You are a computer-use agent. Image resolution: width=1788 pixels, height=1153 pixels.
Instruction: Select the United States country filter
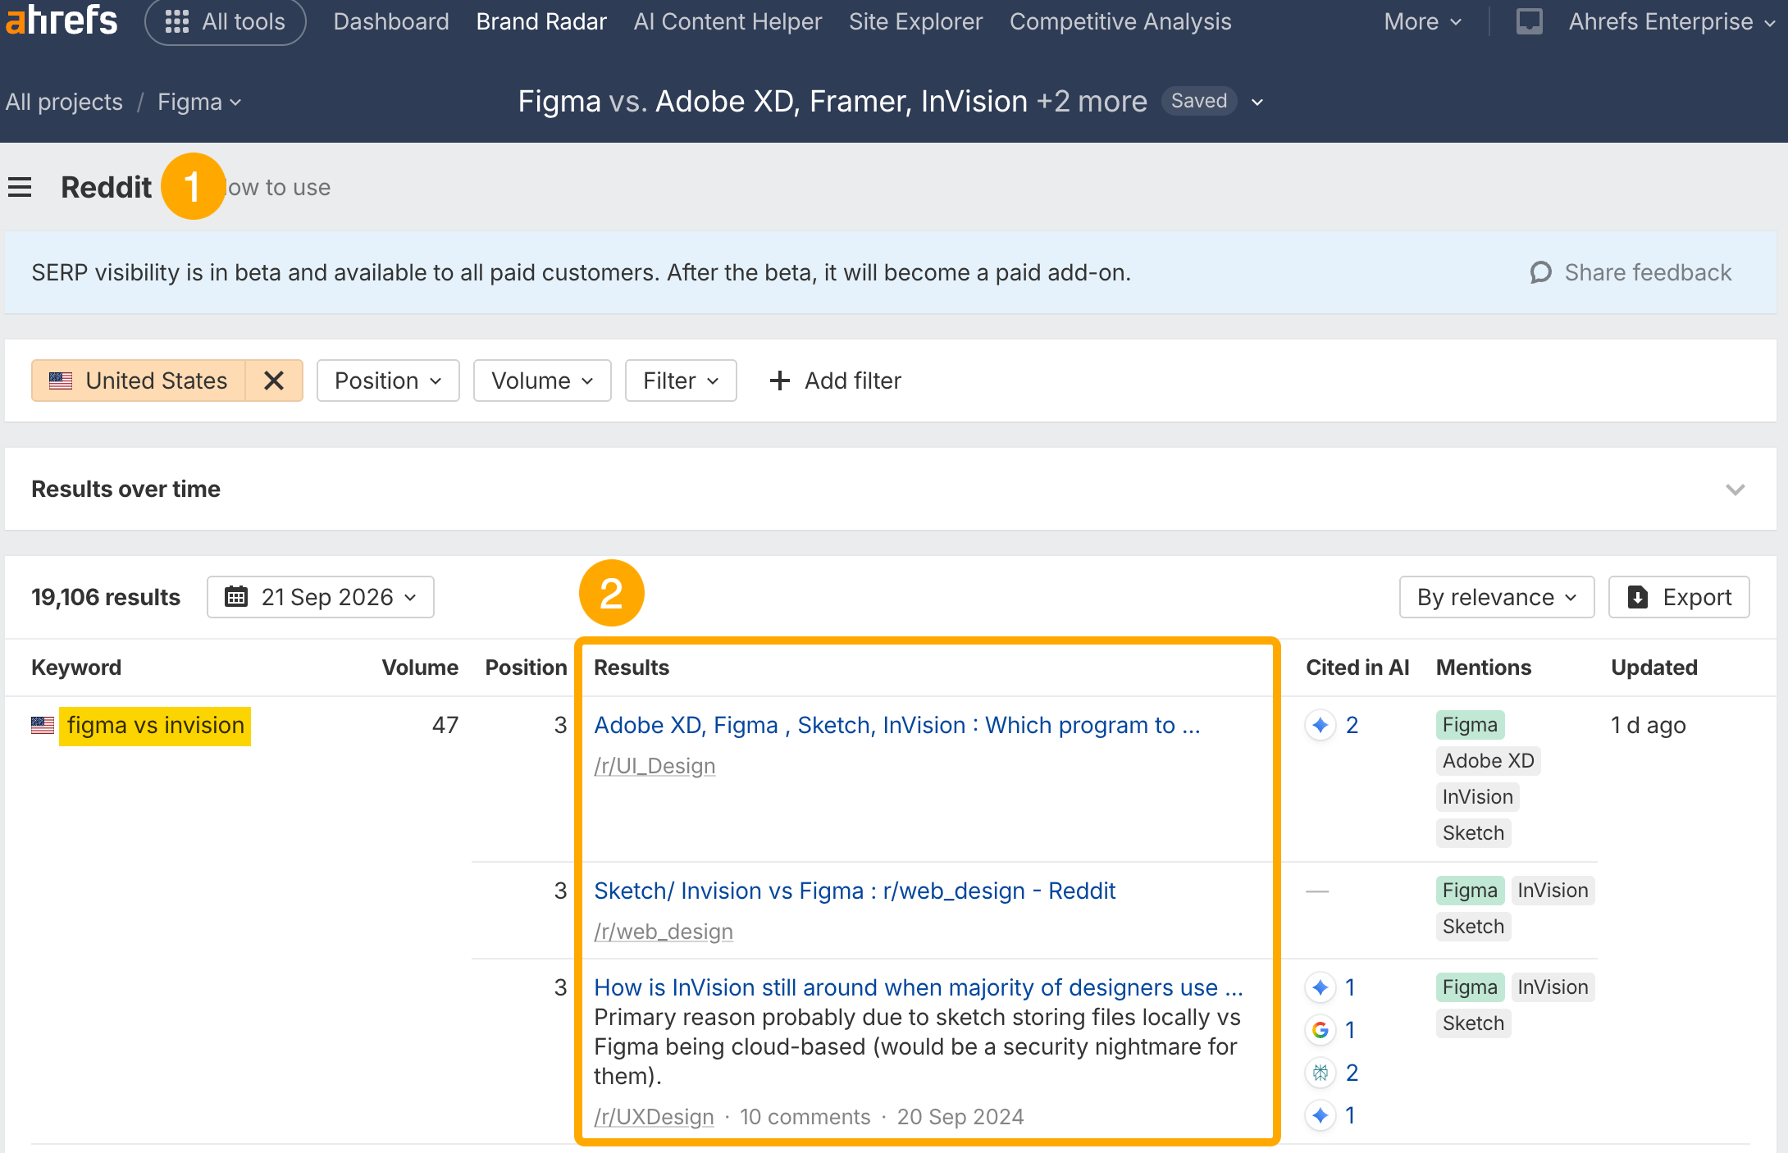[x=139, y=381]
